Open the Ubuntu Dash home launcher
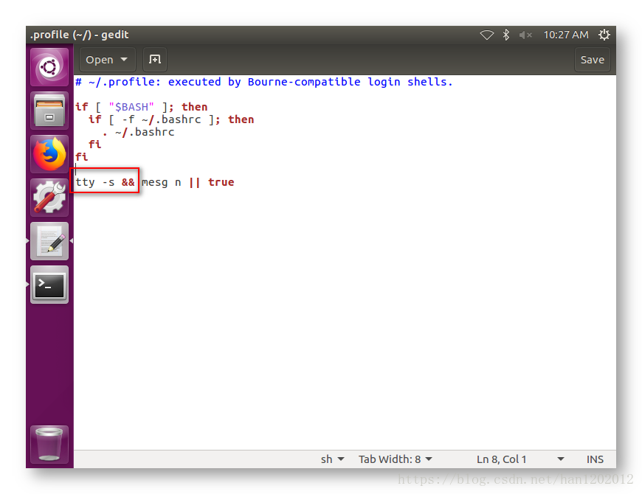The width and height of the screenshot is (642, 494). [x=49, y=67]
